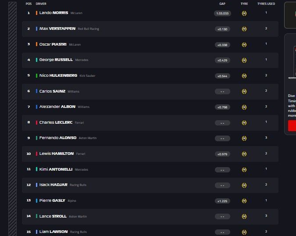Select Liam Lawson's tyre compound icon
The width and height of the screenshot is (296, 236).
[x=244, y=232]
